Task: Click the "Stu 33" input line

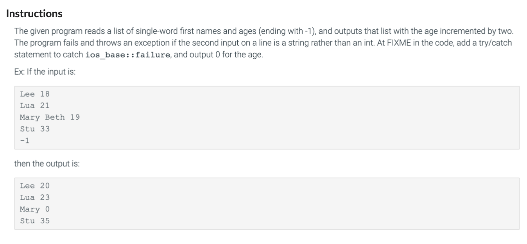Action: point(35,129)
